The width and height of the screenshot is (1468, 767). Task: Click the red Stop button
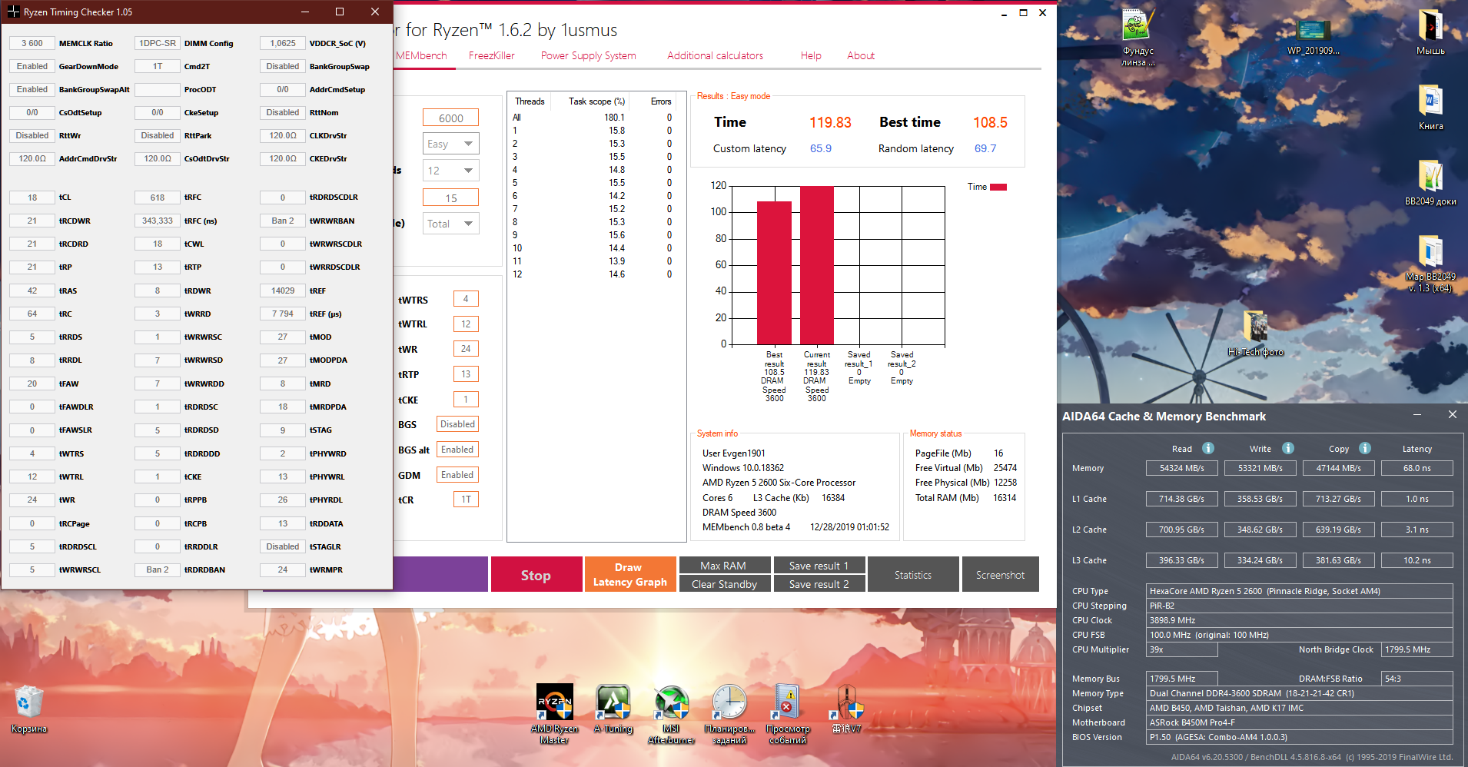(x=536, y=574)
